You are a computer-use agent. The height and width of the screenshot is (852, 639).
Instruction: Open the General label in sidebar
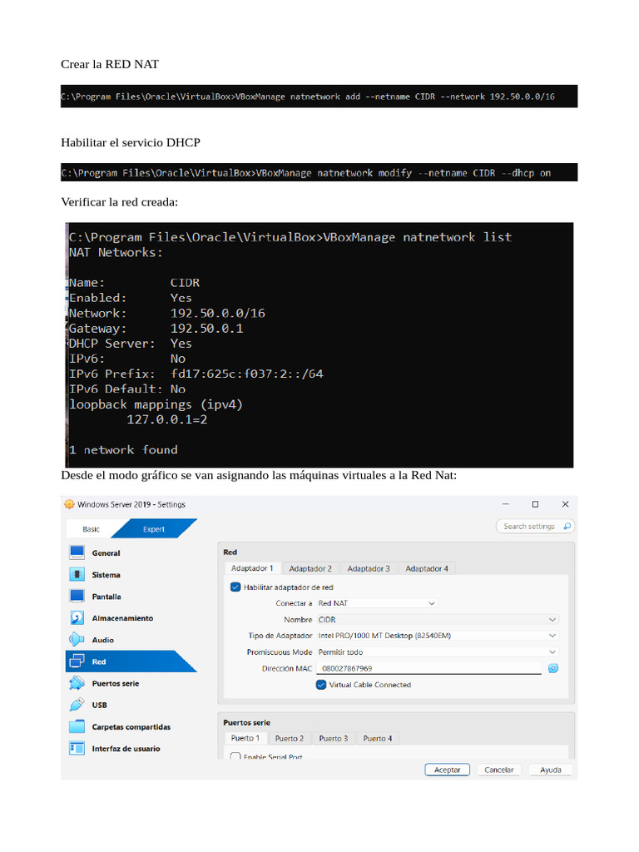pos(106,552)
